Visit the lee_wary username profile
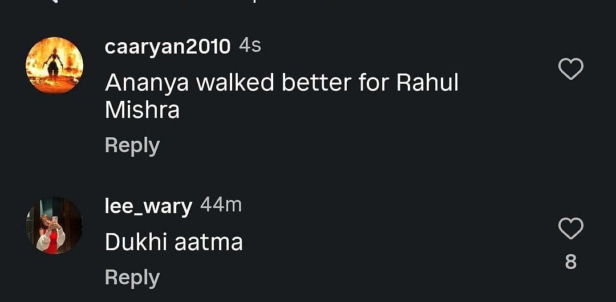The width and height of the screenshot is (616, 302). (148, 206)
